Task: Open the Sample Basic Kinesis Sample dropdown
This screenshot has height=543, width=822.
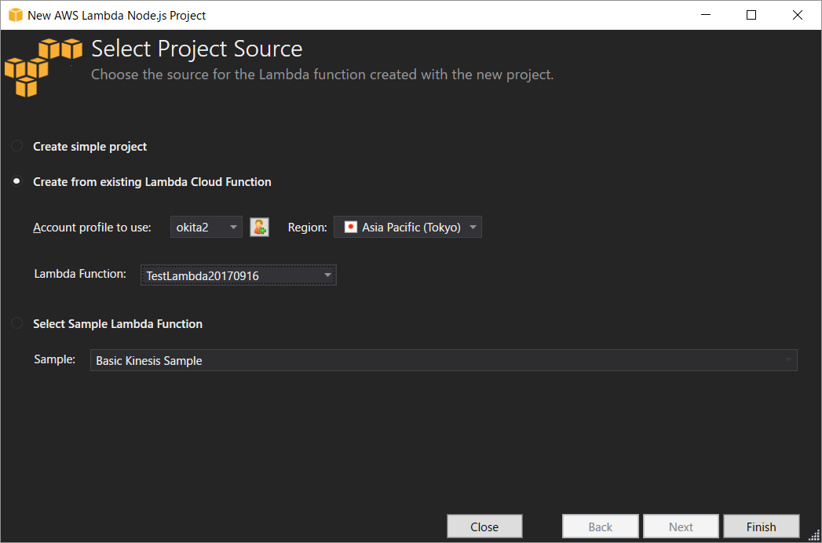Action: click(x=444, y=361)
